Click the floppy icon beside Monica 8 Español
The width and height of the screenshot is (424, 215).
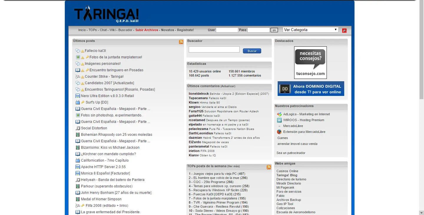[x=78, y=173]
